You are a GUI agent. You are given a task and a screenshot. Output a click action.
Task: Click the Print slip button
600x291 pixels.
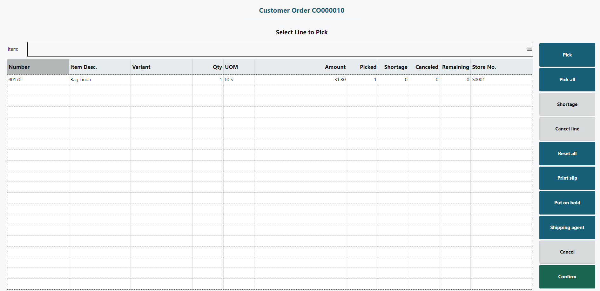[x=567, y=178]
